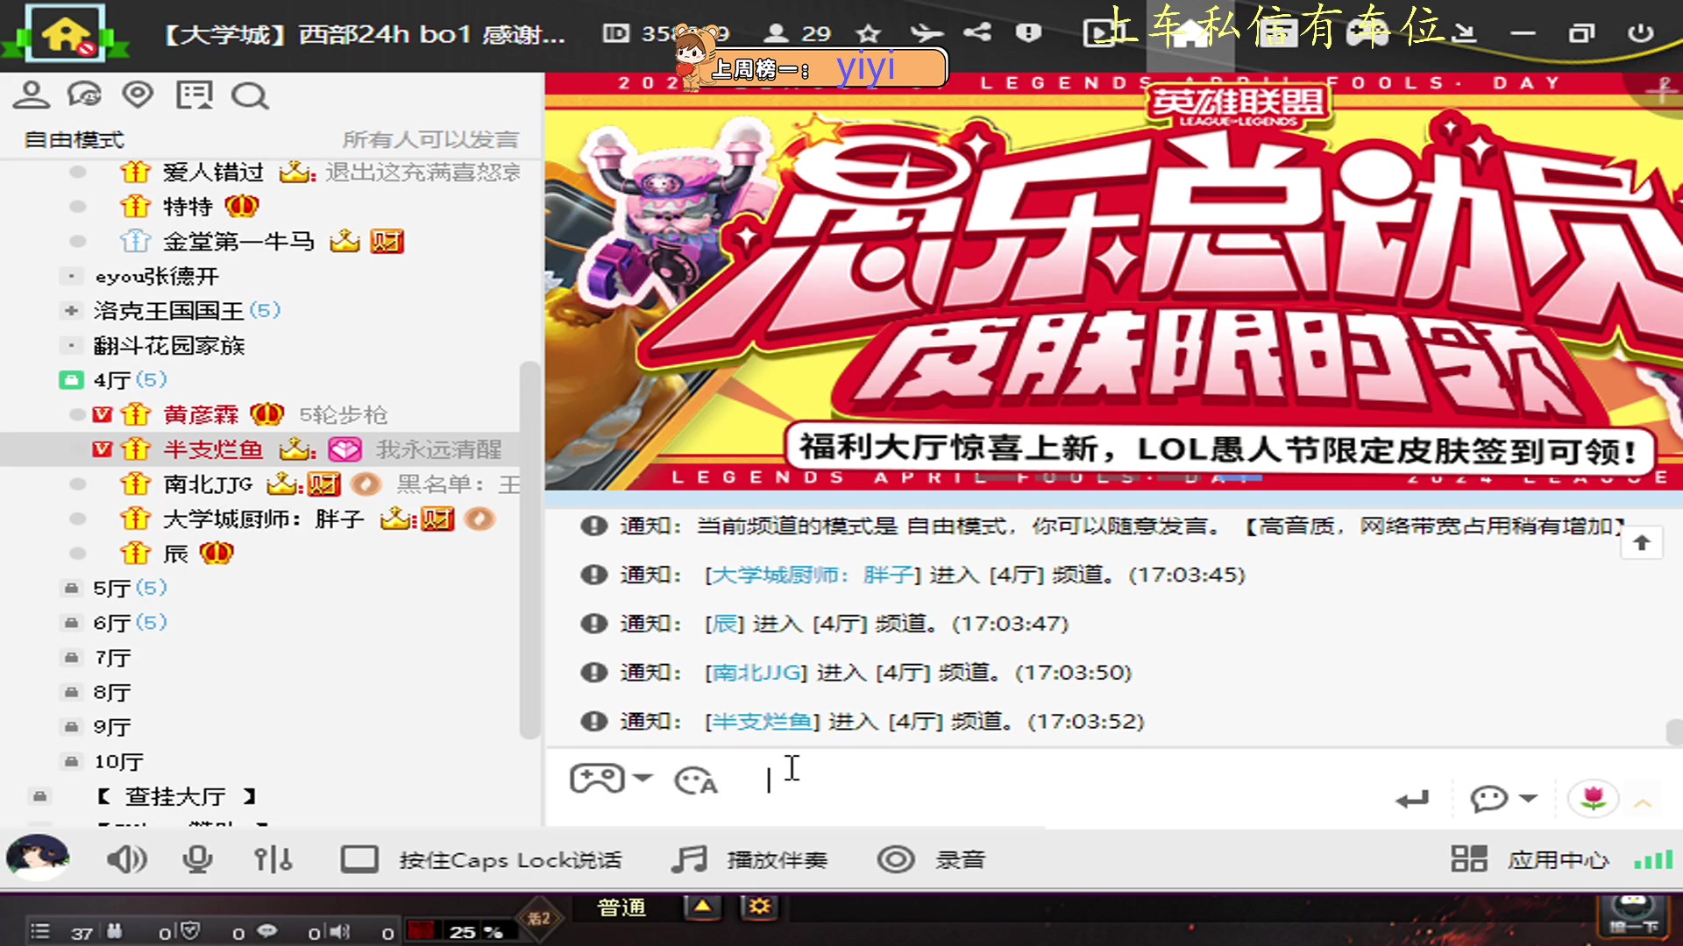
Task: Select user 黄彦霖 in 4厅
Action: click(x=201, y=414)
